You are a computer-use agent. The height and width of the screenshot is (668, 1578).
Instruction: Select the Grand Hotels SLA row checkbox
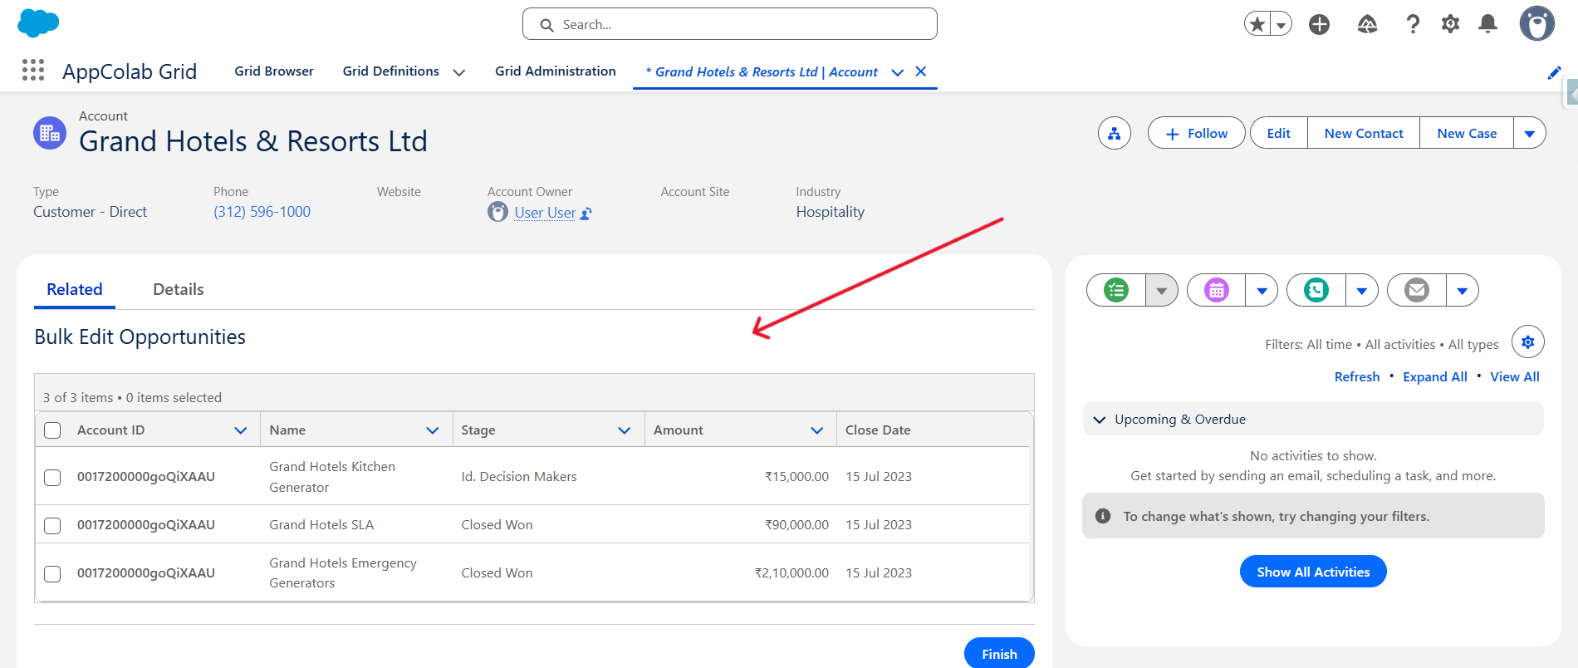pos(52,526)
